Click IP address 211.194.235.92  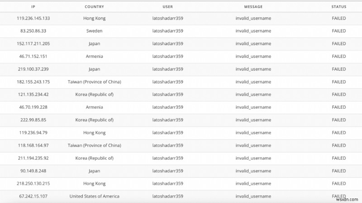coord(33,158)
